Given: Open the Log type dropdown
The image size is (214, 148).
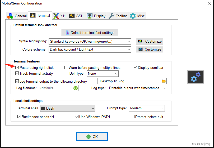Looking at the screenshot, I should [x=137, y=88].
